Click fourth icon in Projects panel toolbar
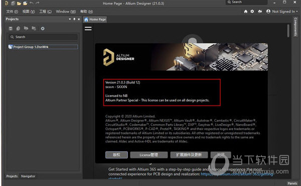This screenshot has width=301, height=186. pyautogui.click(x=34, y=28)
